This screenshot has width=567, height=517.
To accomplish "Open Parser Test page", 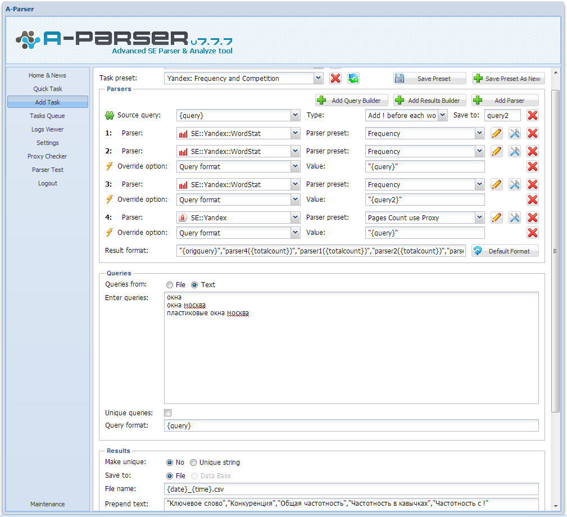I will 47,170.
